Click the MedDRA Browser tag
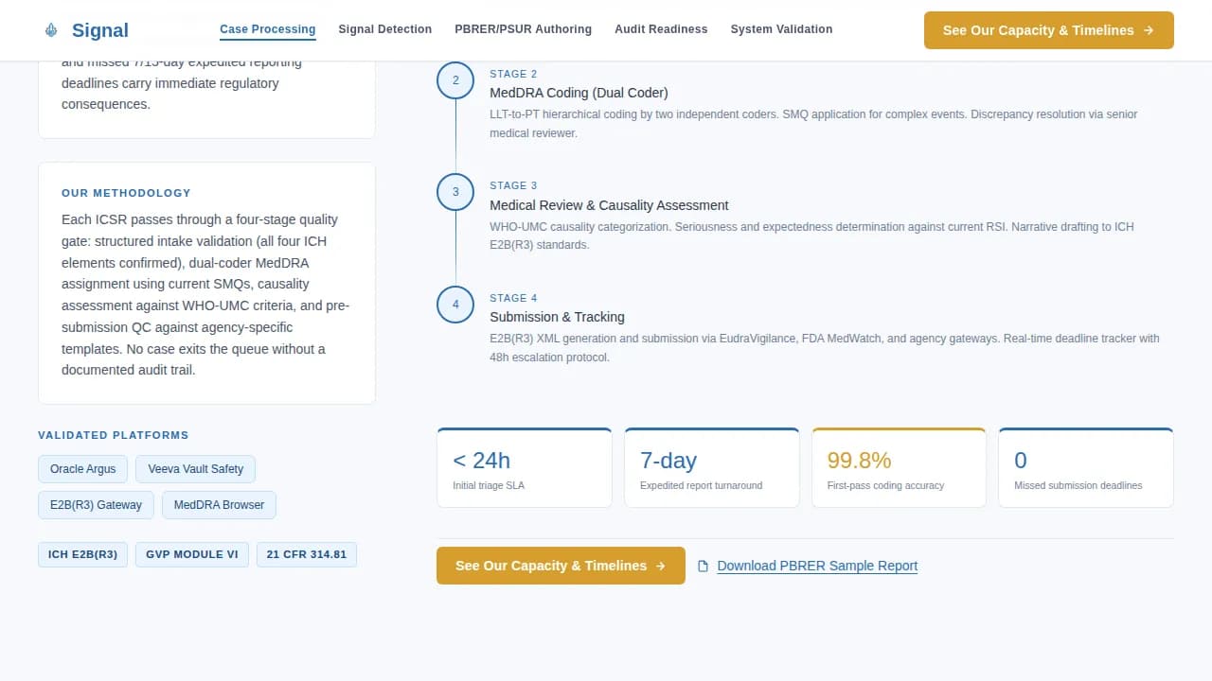 [x=219, y=505]
